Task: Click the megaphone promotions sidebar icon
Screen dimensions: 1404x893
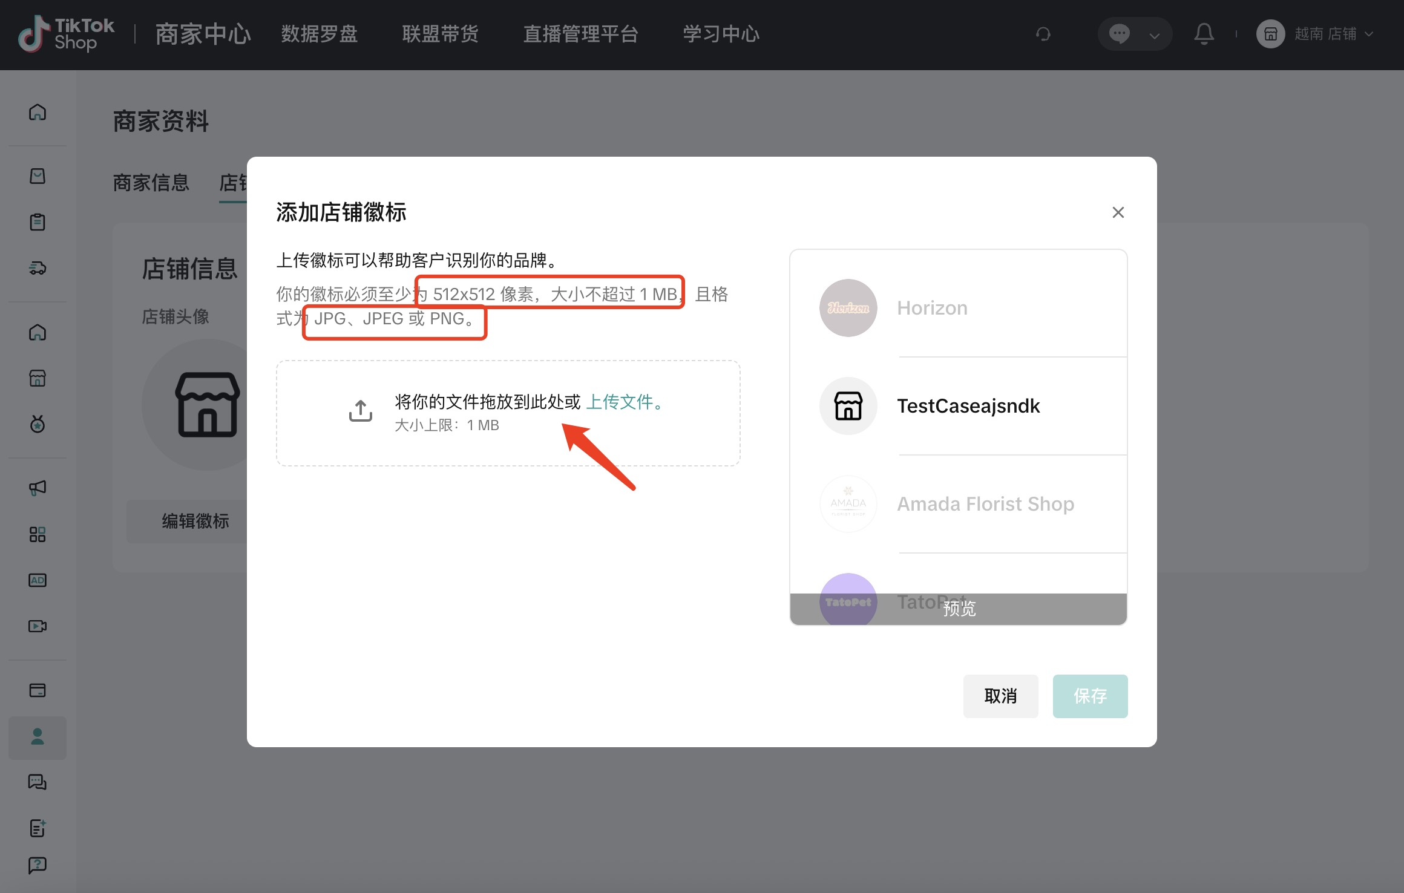Action: coord(38,488)
